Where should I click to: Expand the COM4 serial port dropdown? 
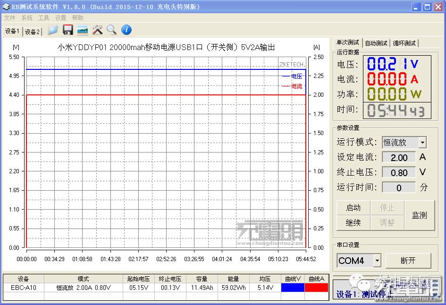pyautogui.click(x=377, y=260)
